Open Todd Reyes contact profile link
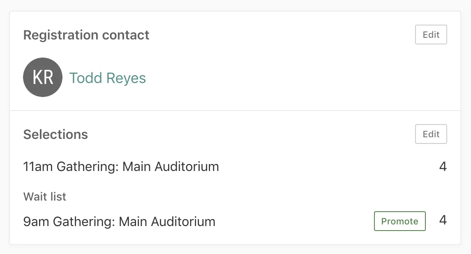 (x=107, y=78)
